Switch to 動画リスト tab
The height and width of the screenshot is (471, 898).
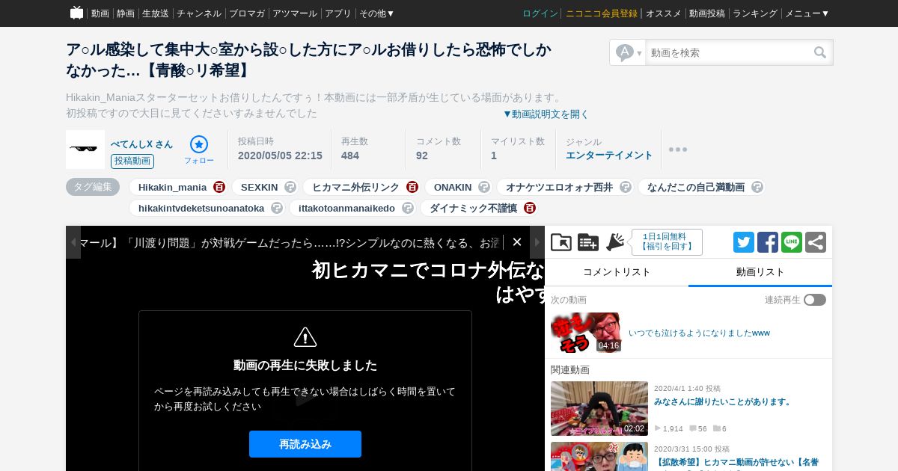760,272
